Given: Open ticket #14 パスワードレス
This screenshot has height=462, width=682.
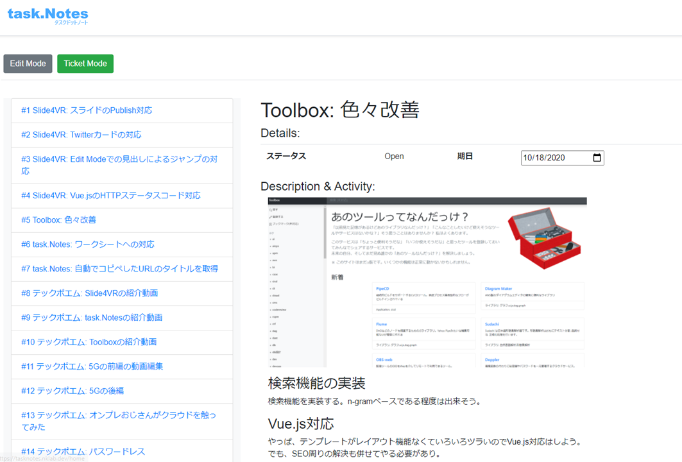Looking at the screenshot, I should tap(122, 451).
